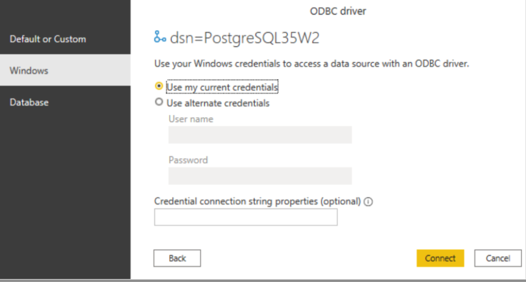
Task: Switch to the Windows authentication tab
Action: [x=29, y=70]
